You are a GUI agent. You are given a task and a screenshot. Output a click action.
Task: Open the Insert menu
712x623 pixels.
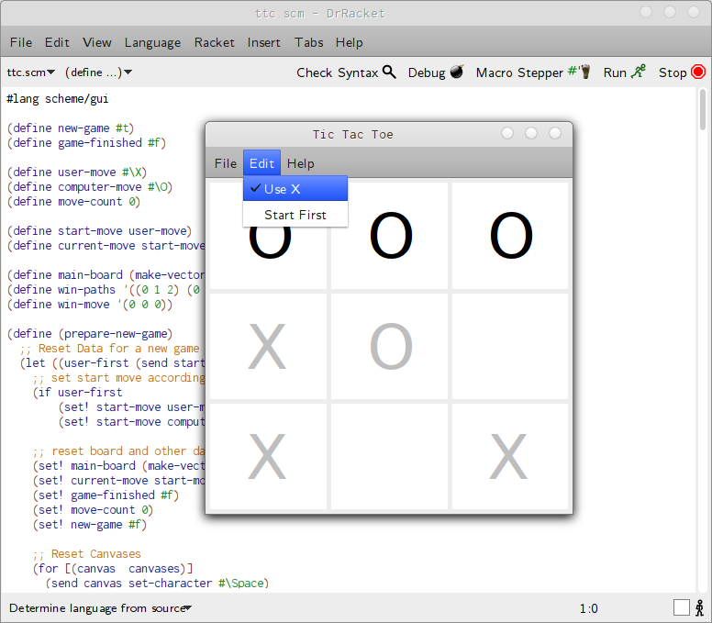[x=264, y=42]
